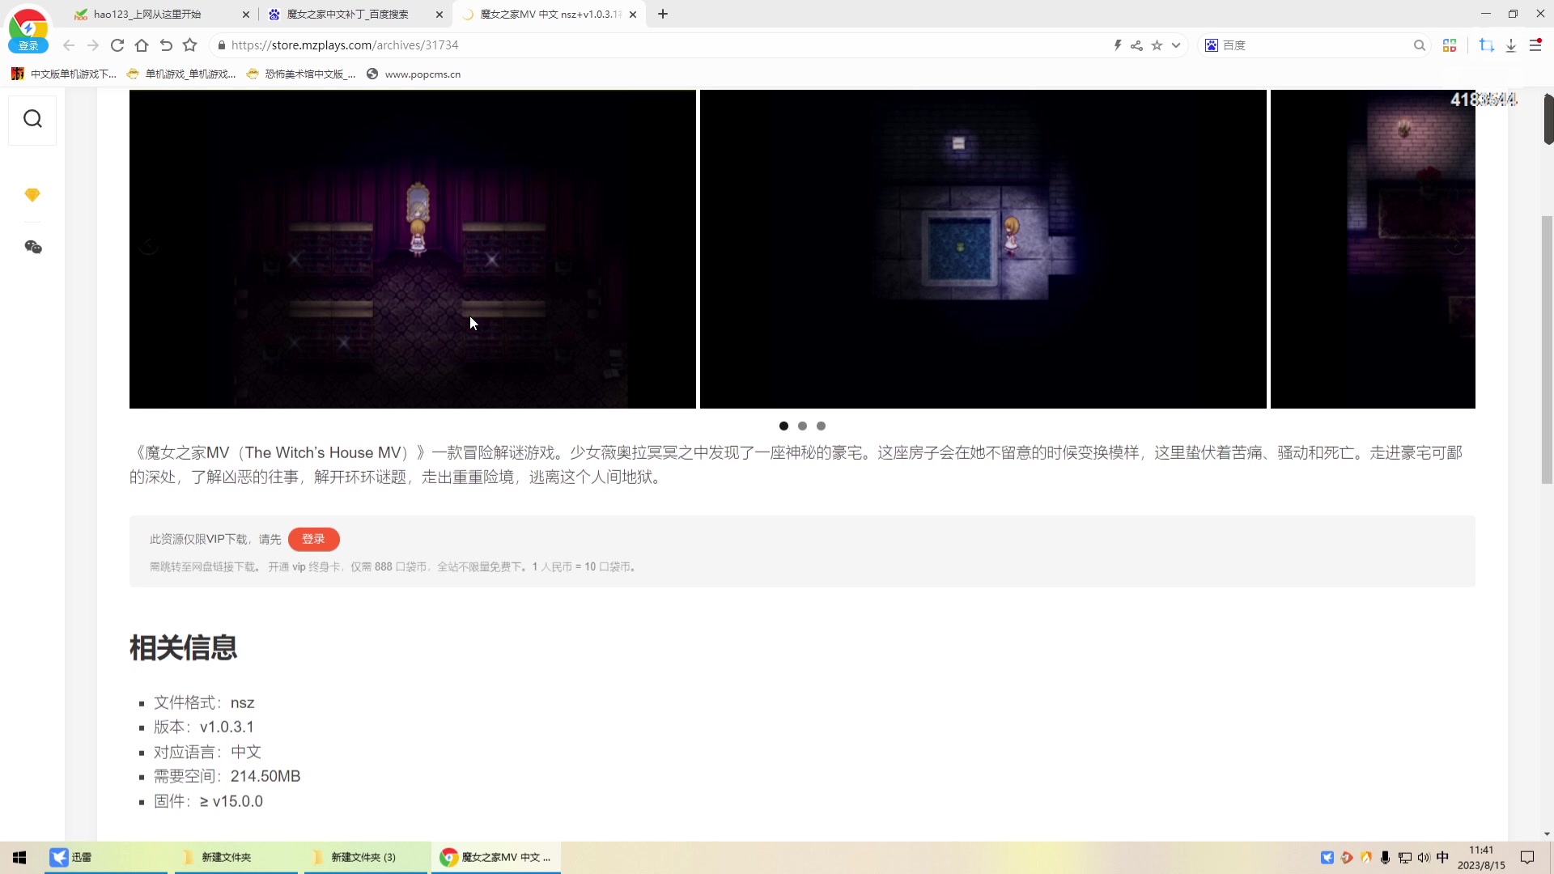This screenshot has width=1554, height=874.
Task: Close the 魔女之家MV active tab
Action: click(x=633, y=15)
